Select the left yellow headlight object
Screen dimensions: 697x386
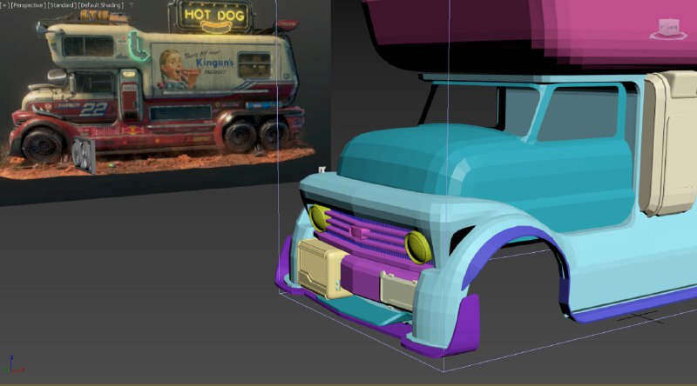click(319, 218)
